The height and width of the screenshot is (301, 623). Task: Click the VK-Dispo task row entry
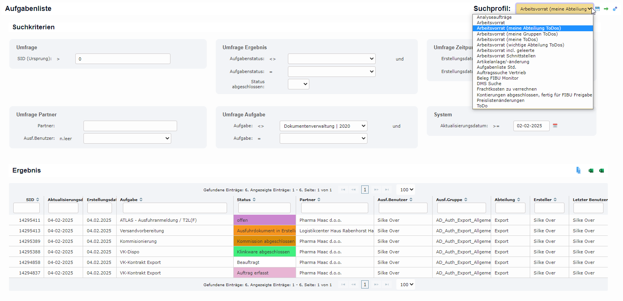(130, 252)
